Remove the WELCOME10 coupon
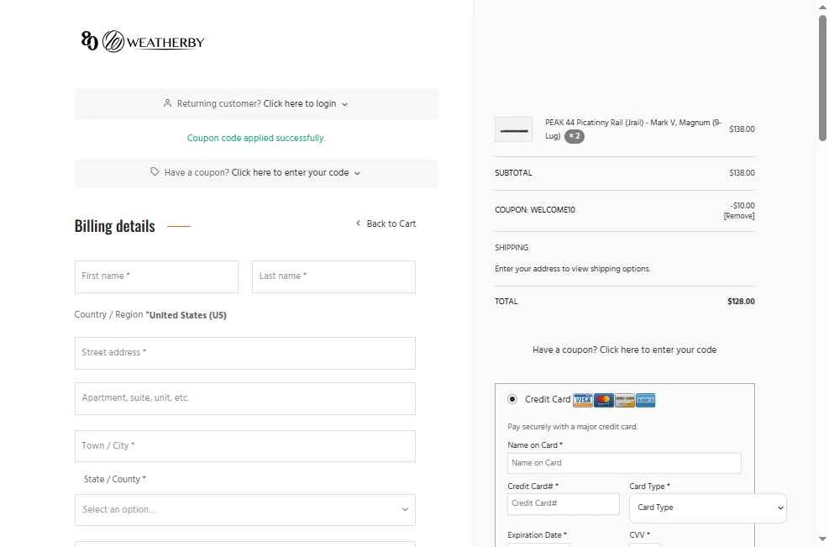The image size is (829, 547). tap(738, 216)
